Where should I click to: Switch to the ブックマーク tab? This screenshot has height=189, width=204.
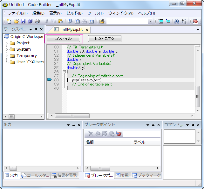[146, 175]
